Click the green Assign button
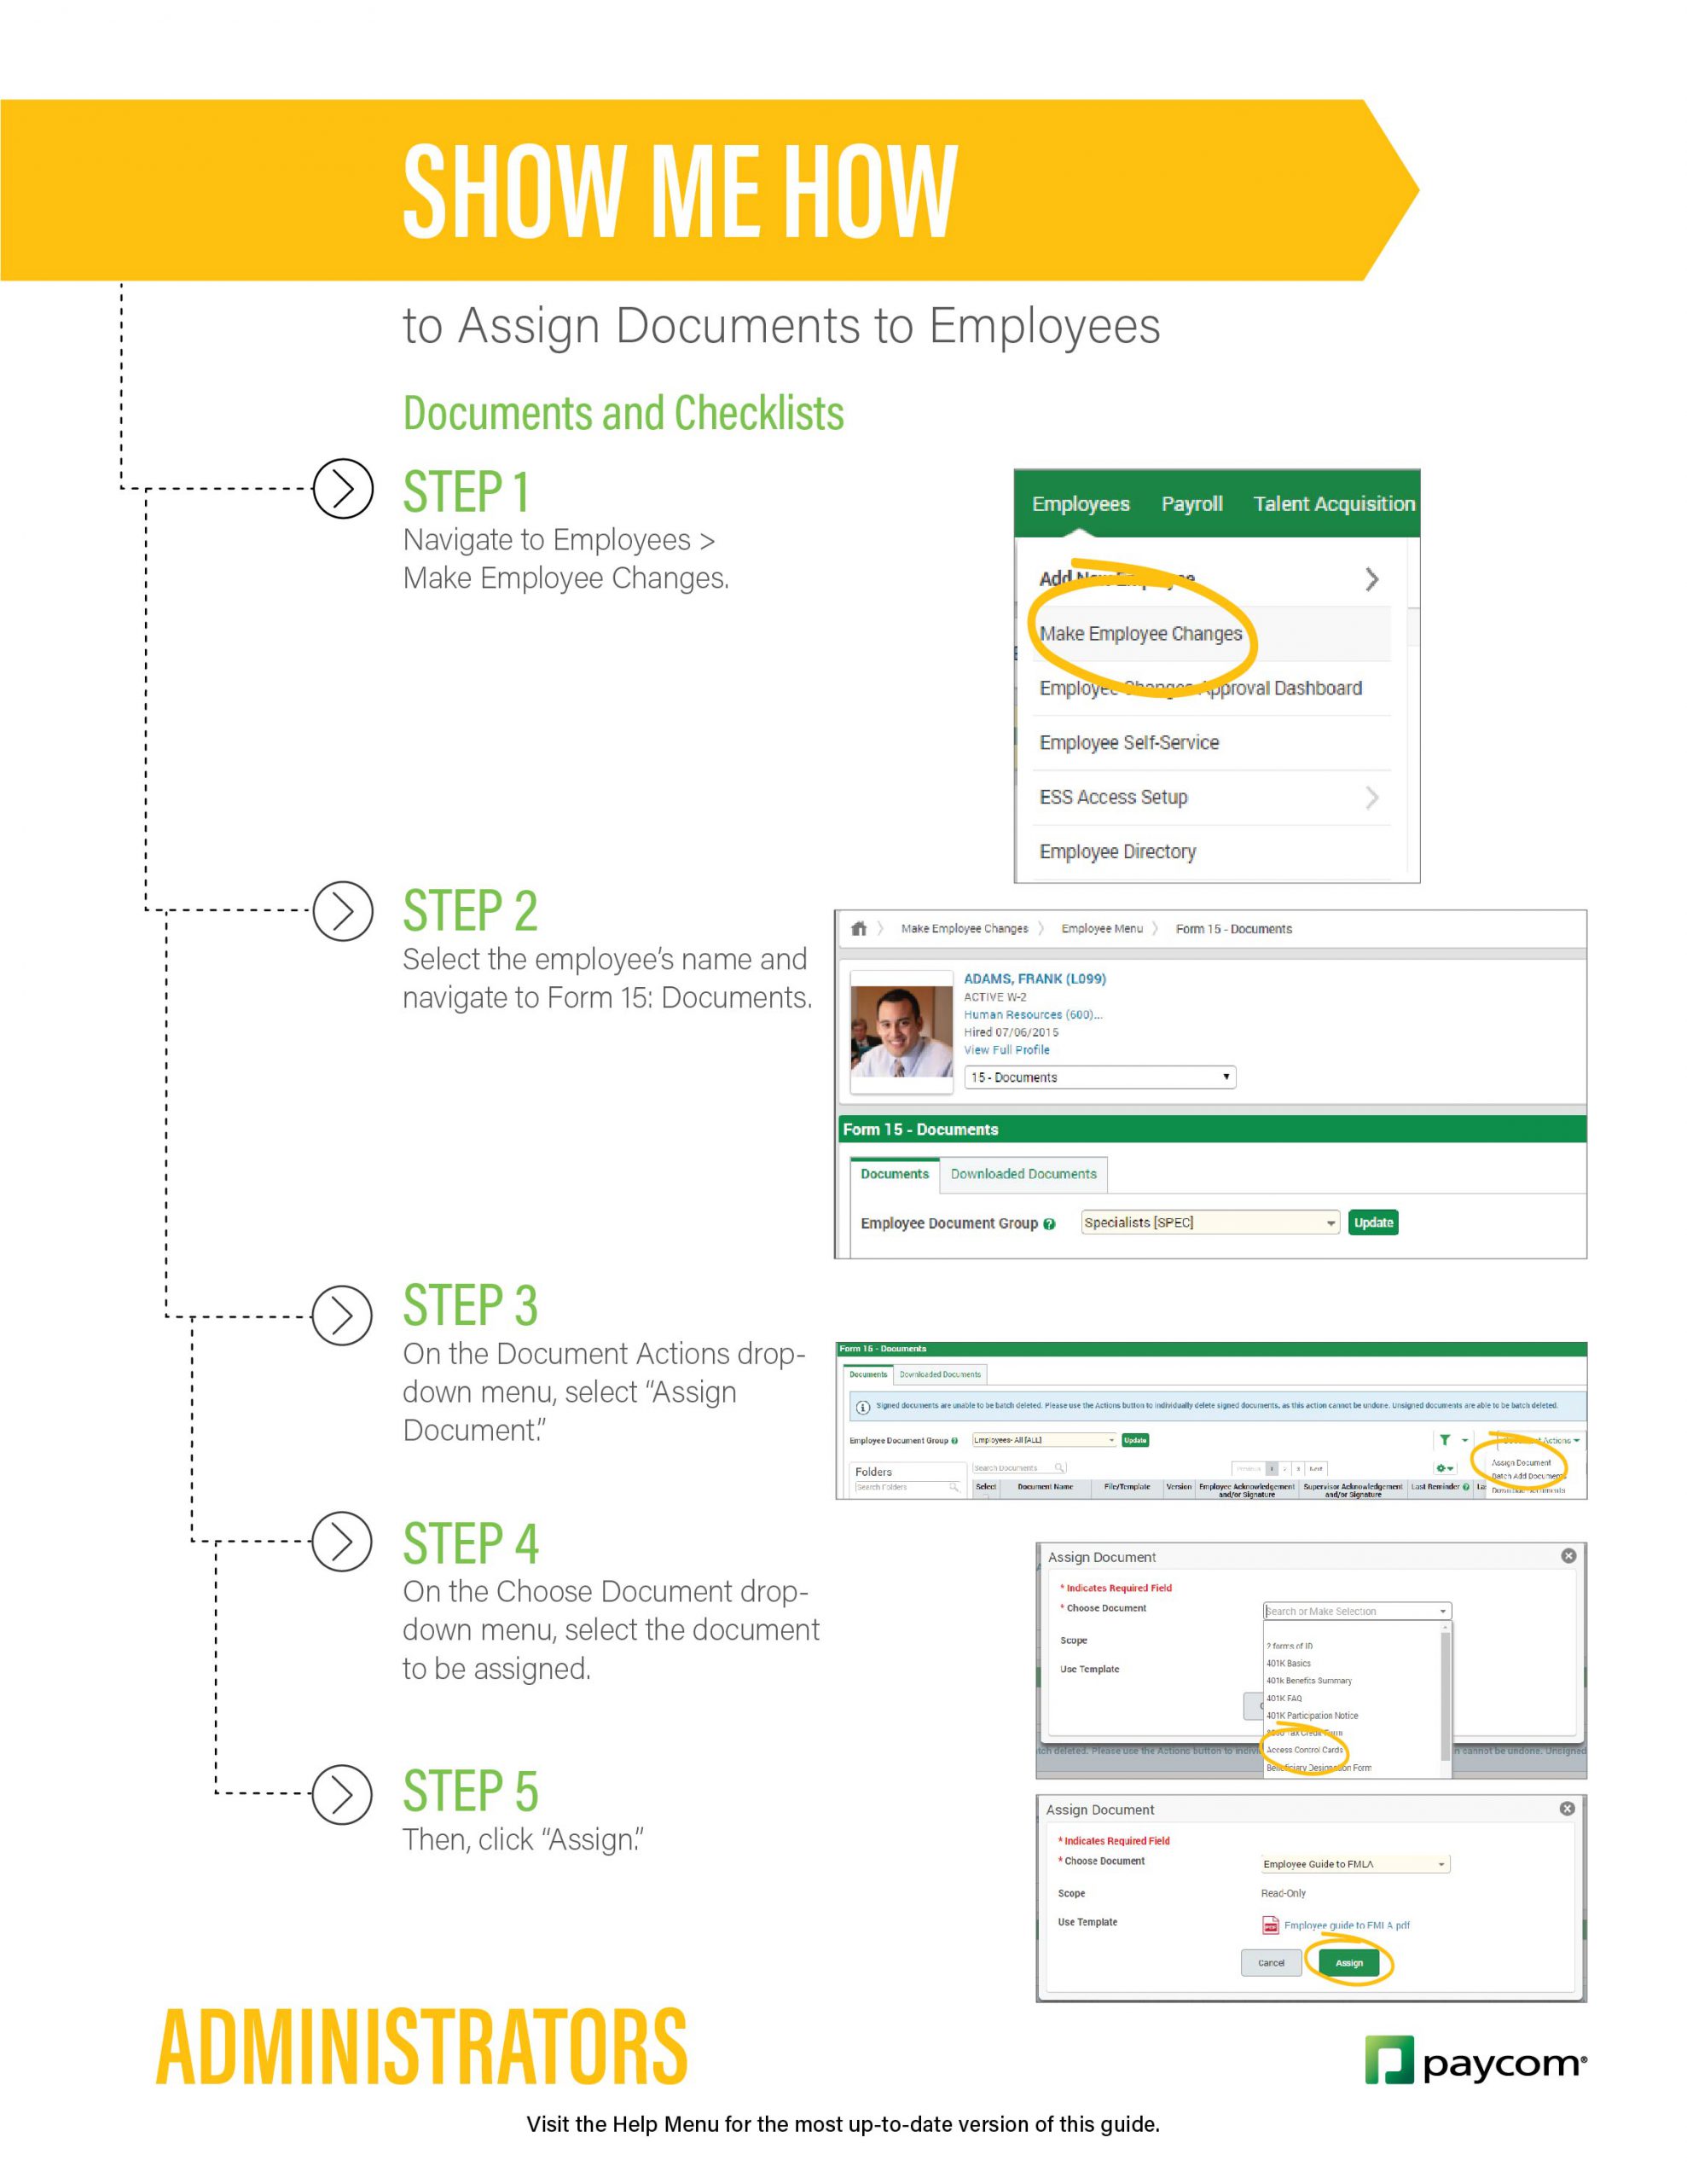1687x2184 pixels. point(1348,1963)
